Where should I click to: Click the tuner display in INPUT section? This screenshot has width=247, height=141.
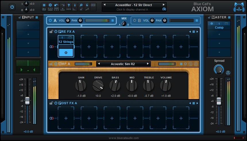point(28,66)
